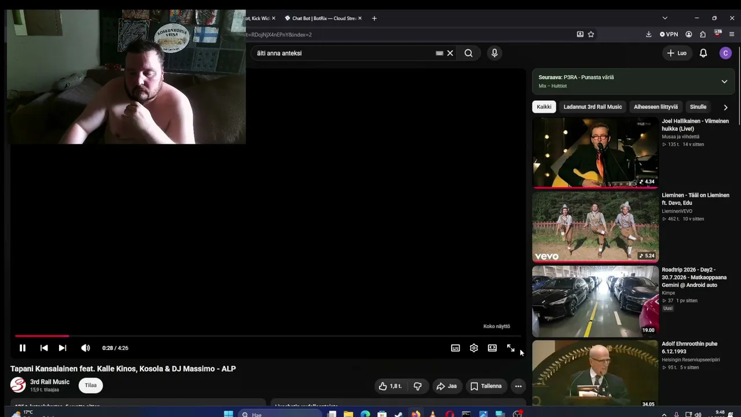The image size is (741, 417).
Task: Toggle theater mode on the player
Action: [x=492, y=348]
